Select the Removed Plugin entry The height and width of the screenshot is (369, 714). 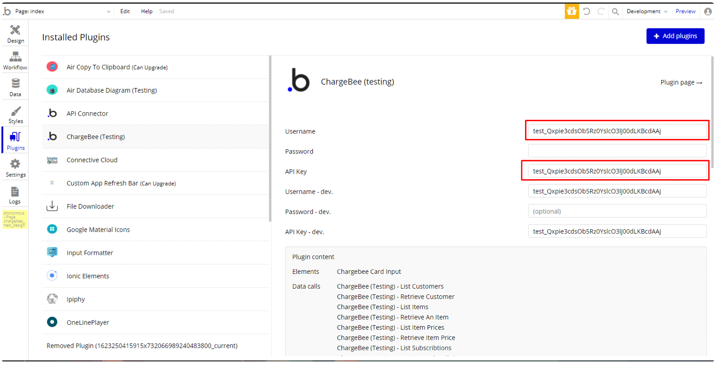[x=142, y=346]
